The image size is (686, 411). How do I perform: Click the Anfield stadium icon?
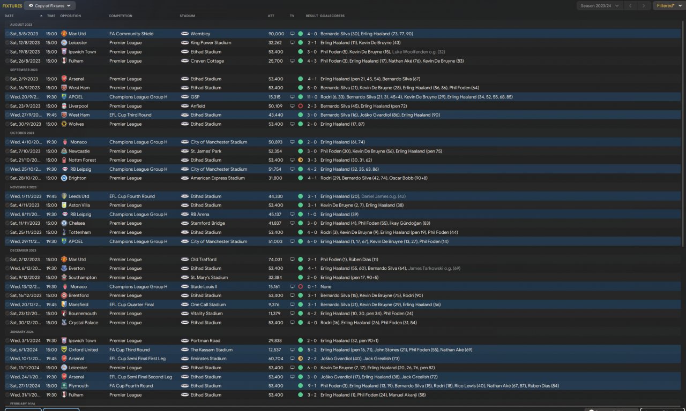[185, 106]
